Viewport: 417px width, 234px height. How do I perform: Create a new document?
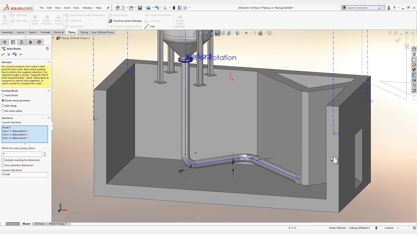point(123,8)
